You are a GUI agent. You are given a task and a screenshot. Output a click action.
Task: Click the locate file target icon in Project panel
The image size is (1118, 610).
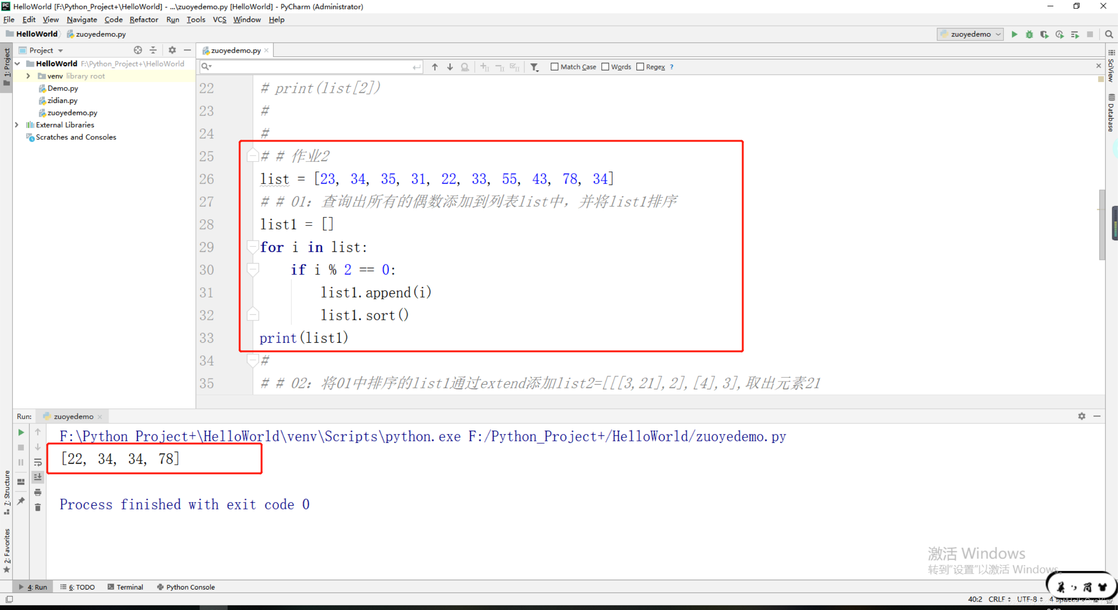click(x=138, y=50)
